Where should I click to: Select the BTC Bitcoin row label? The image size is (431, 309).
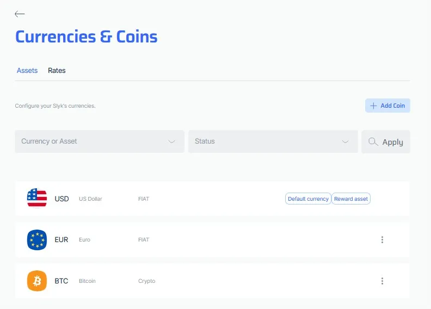[75, 281]
